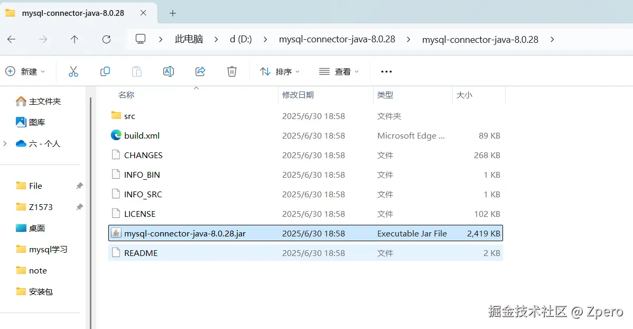Open the 查看 view dropdown
Screen dimensions: 633x329
[x=339, y=71]
